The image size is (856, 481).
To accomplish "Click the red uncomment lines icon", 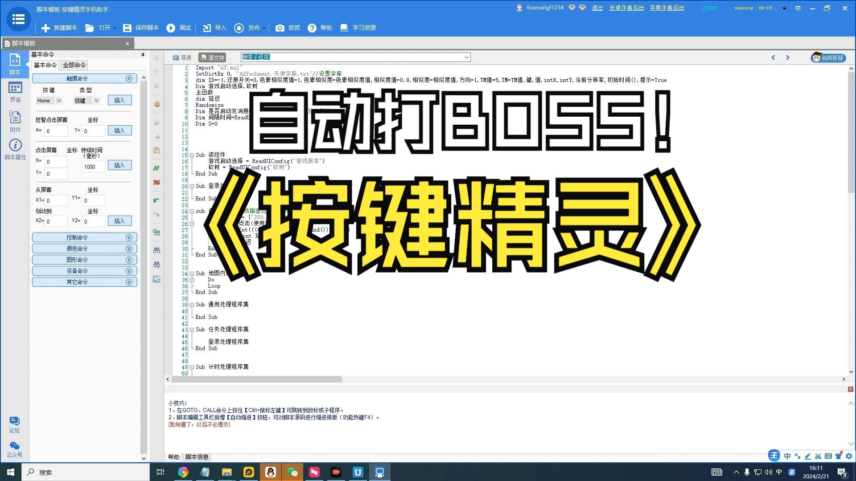I will (156, 183).
